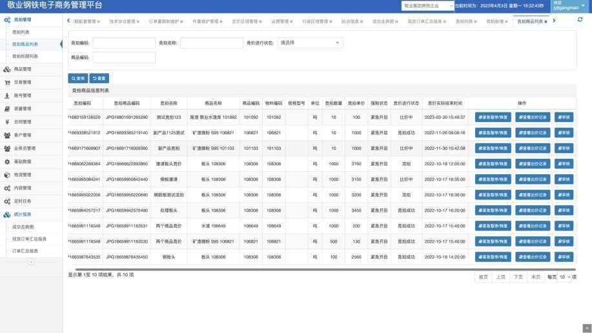The width and height of the screenshot is (592, 333).
Task: Open 竞拍权限列表 in the sidebar
Action: [x=25, y=56]
